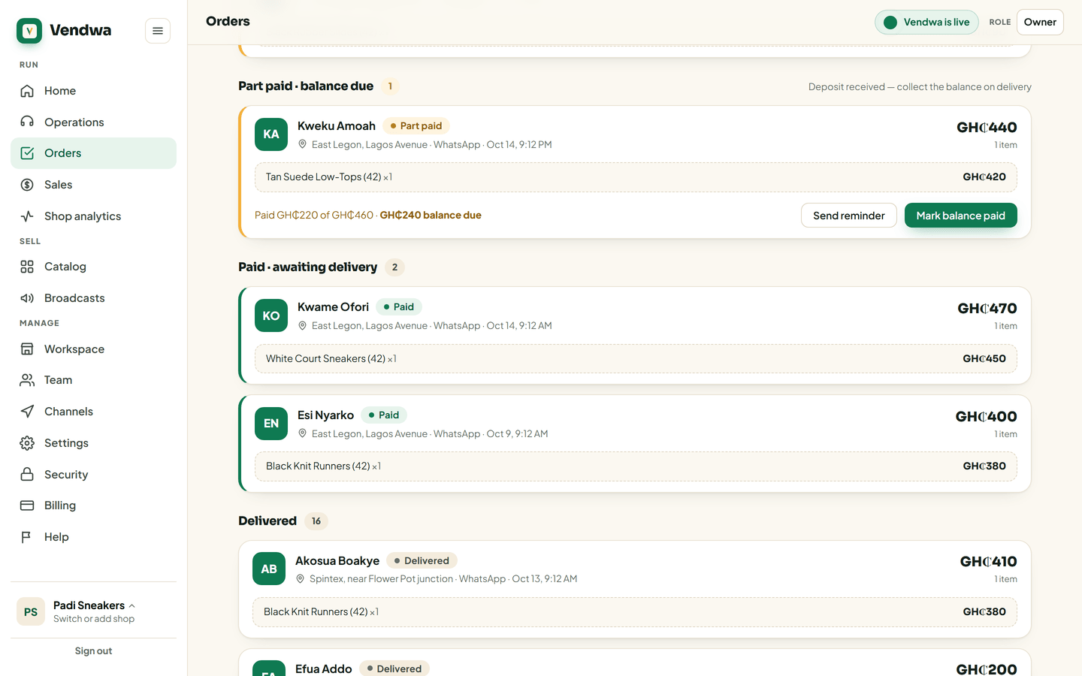Click the PS shop avatar
This screenshot has height=676, width=1082.
coord(31,611)
